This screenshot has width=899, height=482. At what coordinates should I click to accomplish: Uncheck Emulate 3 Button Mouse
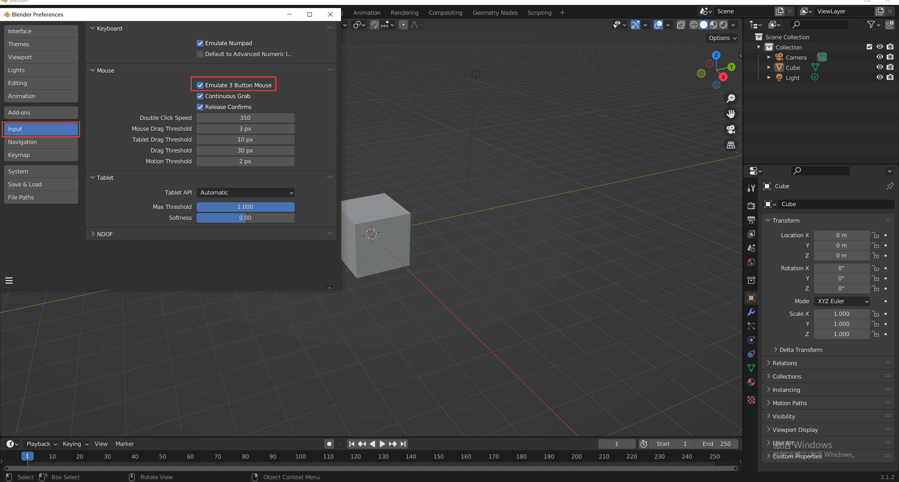(x=200, y=85)
